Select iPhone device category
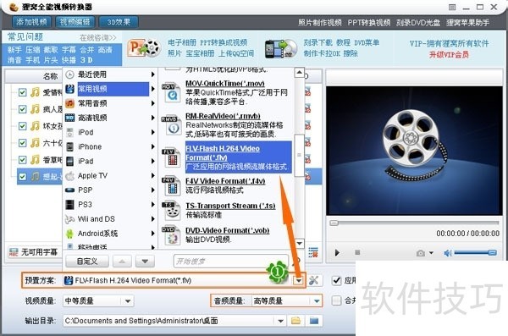 (110, 146)
